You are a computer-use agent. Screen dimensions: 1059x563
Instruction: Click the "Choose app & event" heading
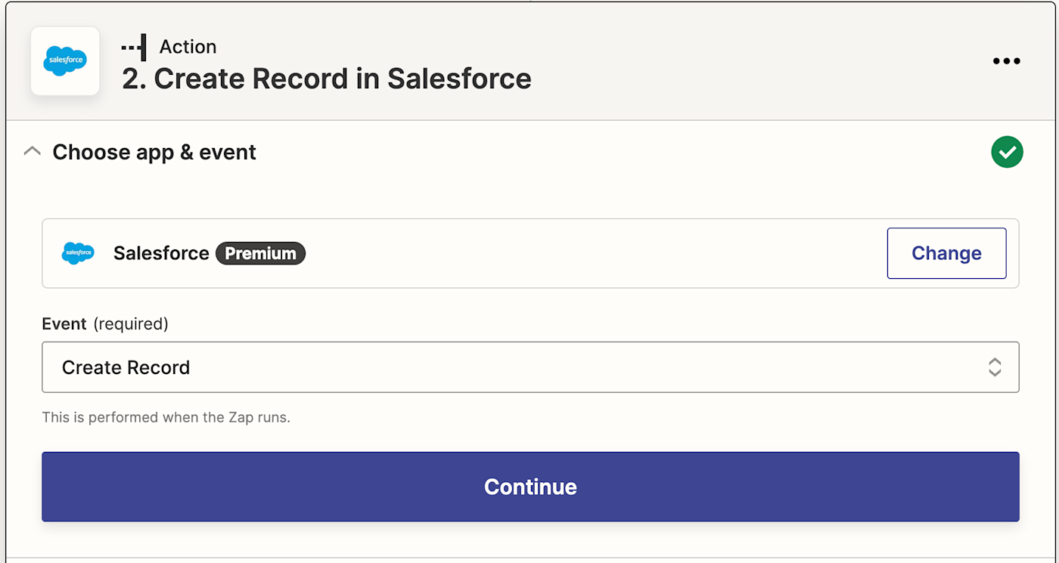(154, 153)
